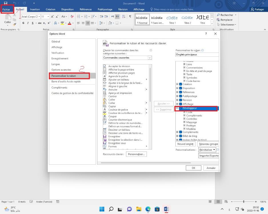Click the sort A-Z icon
Screen dimensions: 268x214
[x=124, y=17]
